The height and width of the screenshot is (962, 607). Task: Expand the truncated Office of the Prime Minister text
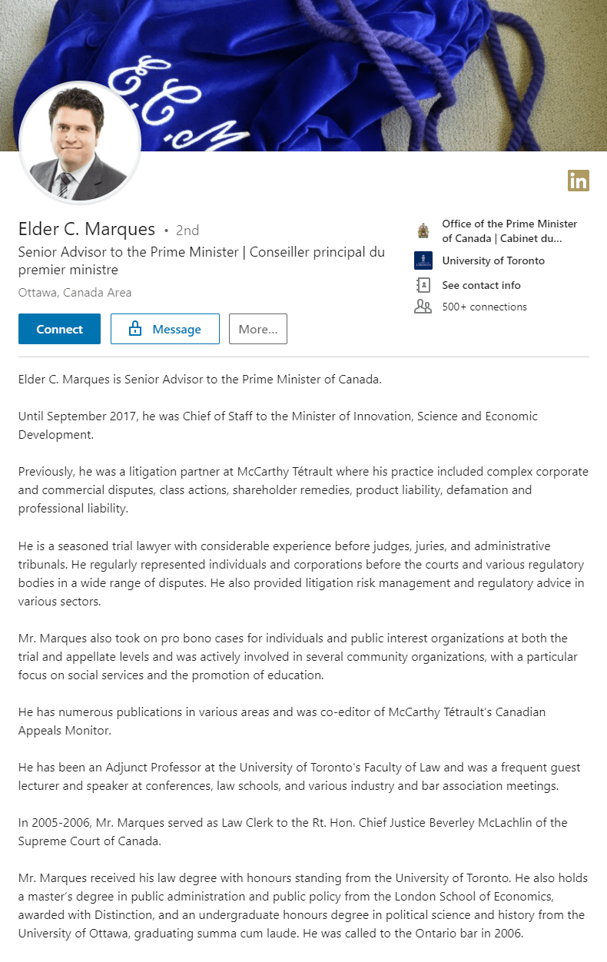click(x=510, y=230)
